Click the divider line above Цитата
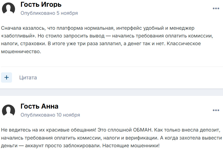 [x=111, y=67]
